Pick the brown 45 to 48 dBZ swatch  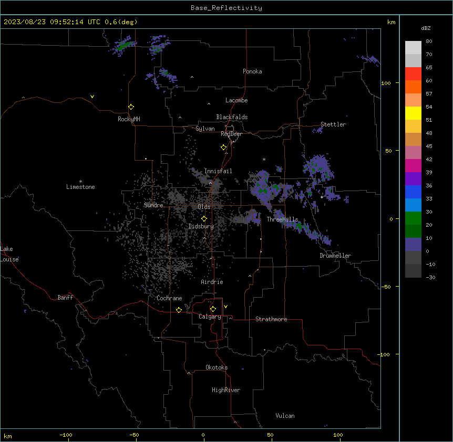pyautogui.click(x=413, y=139)
